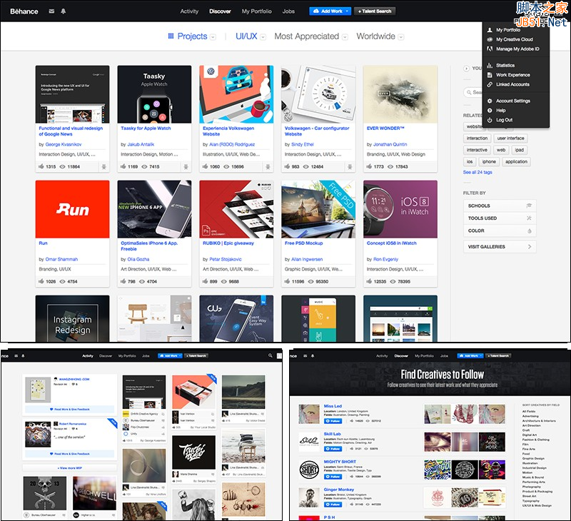Click the graduation cap icon on Schools filter

coord(529,206)
